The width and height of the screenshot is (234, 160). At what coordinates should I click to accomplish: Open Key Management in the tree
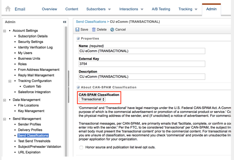point(31,111)
